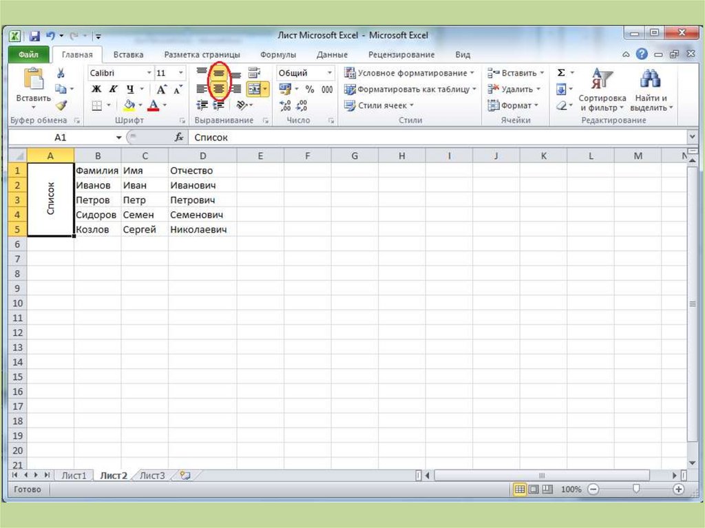Click the Format Painter brush icon
This screenshot has width=705, height=528.
(61, 105)
